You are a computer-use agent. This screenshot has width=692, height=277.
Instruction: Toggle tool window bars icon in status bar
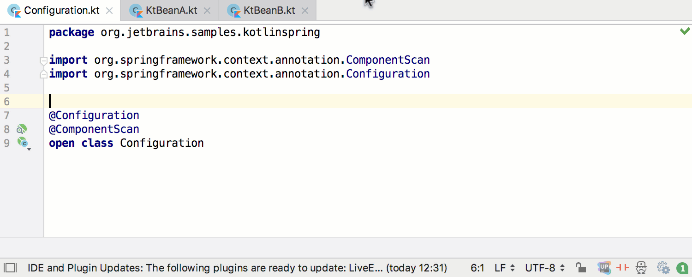coord(10,268)
